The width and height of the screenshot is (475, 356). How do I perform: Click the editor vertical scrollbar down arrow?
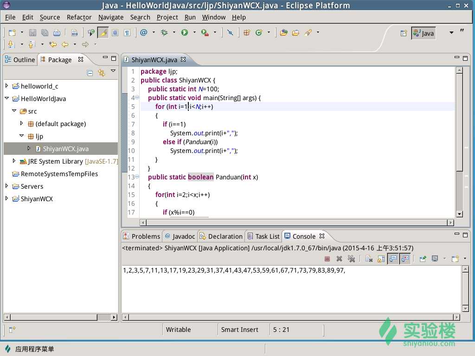pyautogui.click(x=459, y=214)
